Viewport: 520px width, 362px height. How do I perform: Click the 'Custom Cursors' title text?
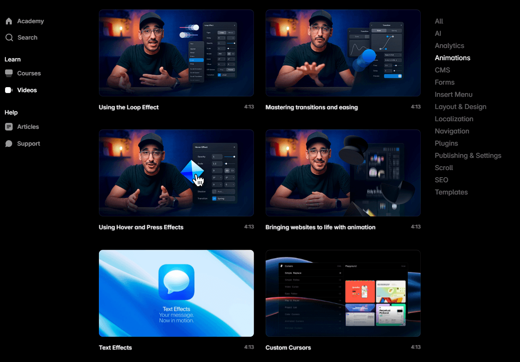[288, 348]
